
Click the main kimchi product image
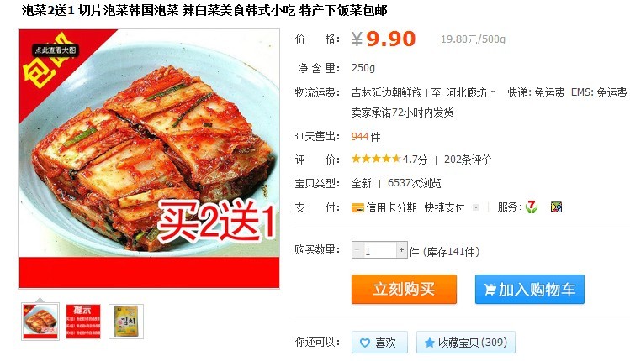pos(149,159)
